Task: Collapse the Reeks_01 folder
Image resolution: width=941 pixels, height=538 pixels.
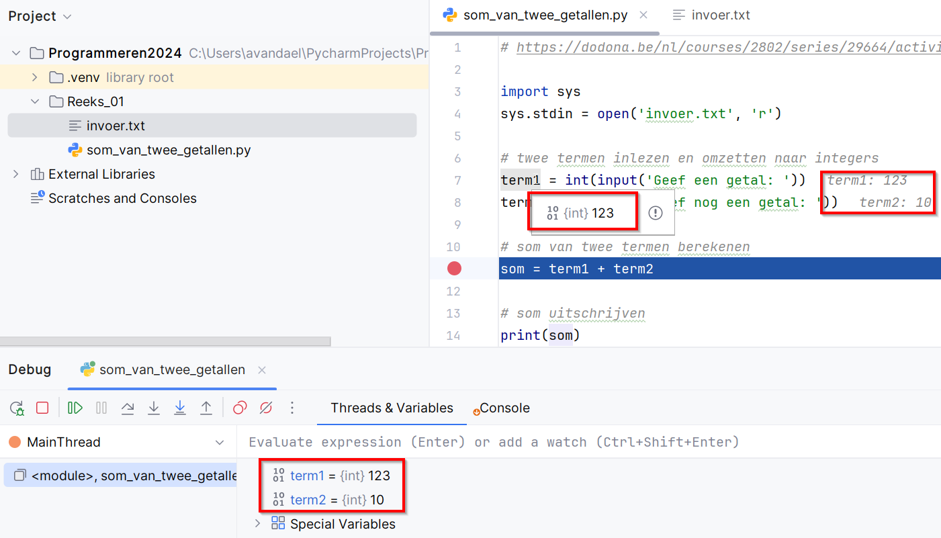Action: click(34, 101)
